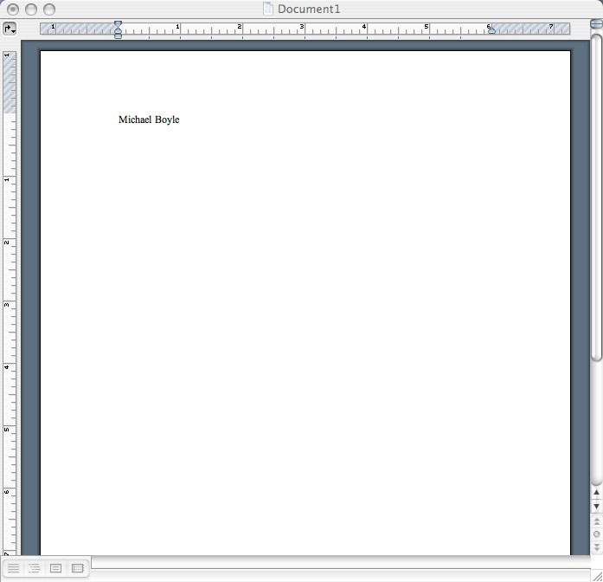The width and height of the screenshot is (603, 582).
Task: Click the Document1 window title
Action: coord(309,10)
